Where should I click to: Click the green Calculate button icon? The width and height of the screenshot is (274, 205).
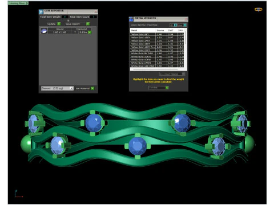point(167,88)
